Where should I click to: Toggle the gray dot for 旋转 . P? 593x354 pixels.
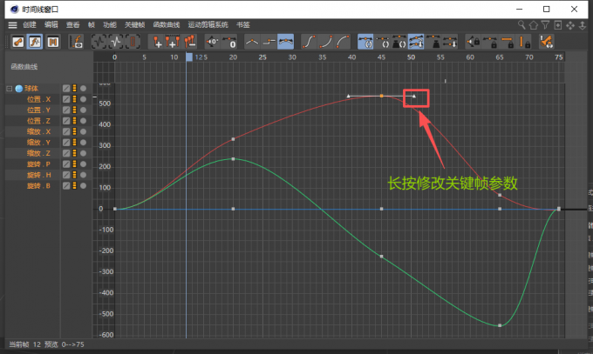(83, 164)
